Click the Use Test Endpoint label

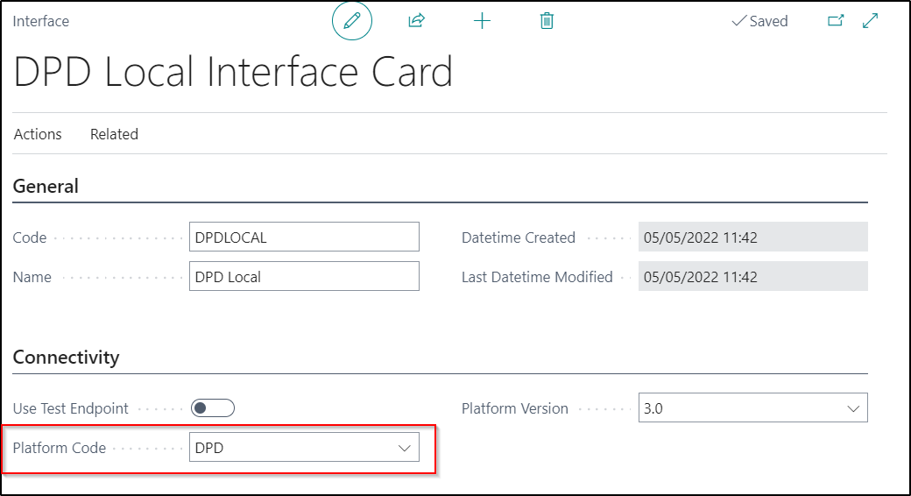pyautogui.click(x=70, y=408)
